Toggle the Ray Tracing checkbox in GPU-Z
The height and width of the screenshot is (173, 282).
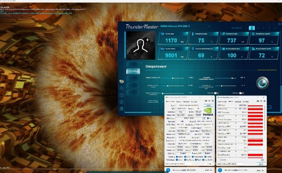[185, 160]
